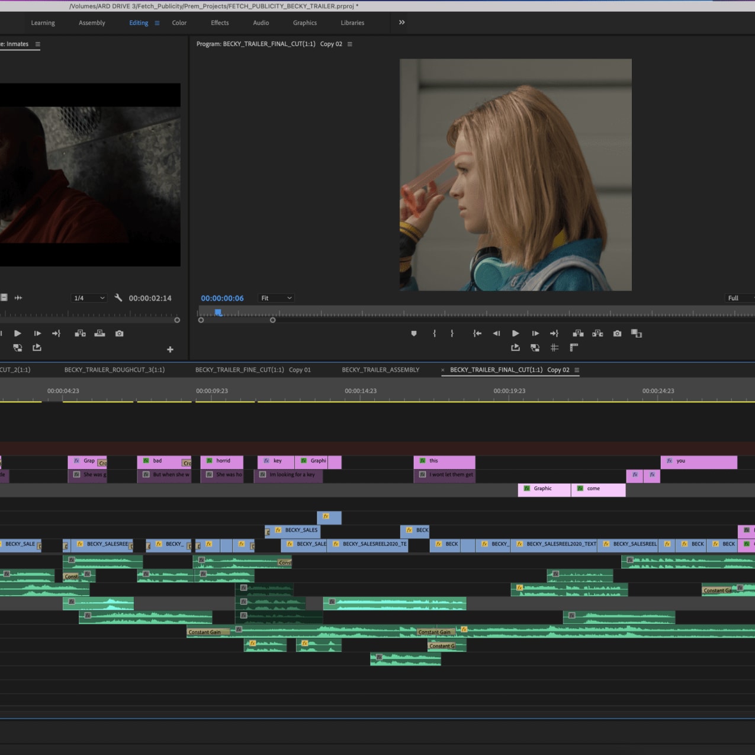Click the Source monitor Overwrite button
This screenshot has width=755, height=755.
(99, 333)
